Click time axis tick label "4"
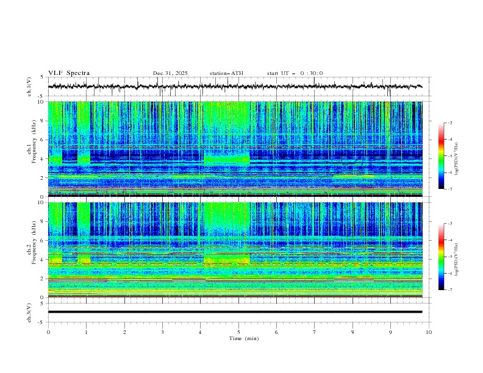This screenshot has width=483, height=373. pos(200,332)
